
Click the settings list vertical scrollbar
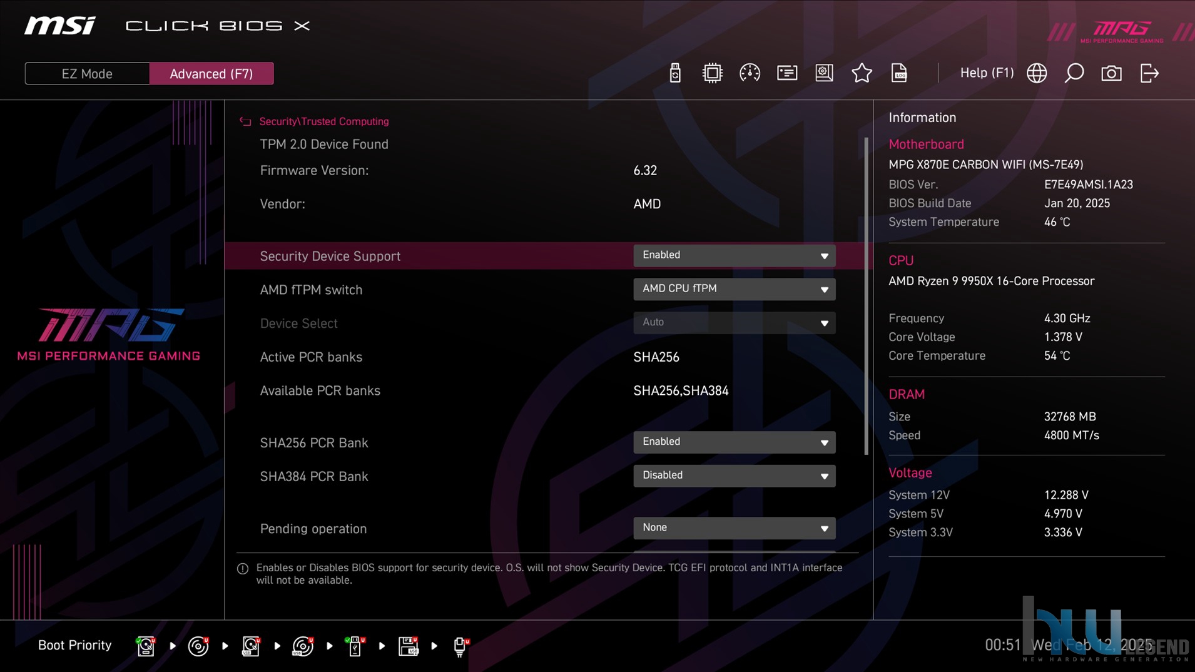(x=867, y=296)
